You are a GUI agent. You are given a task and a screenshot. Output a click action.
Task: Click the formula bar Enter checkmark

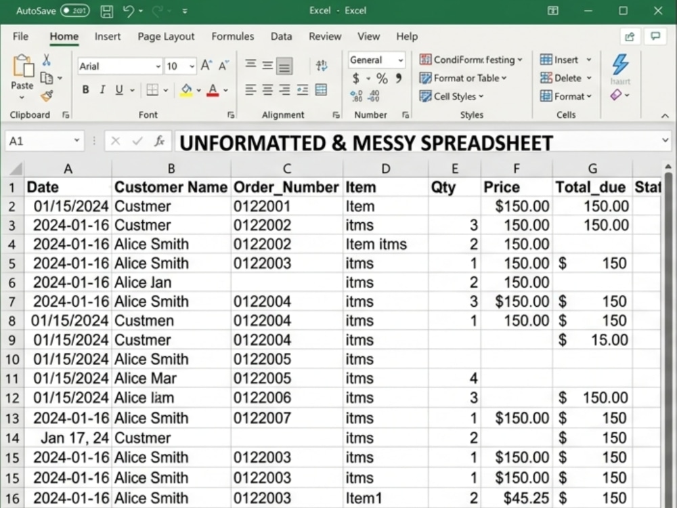pos(137,141)
